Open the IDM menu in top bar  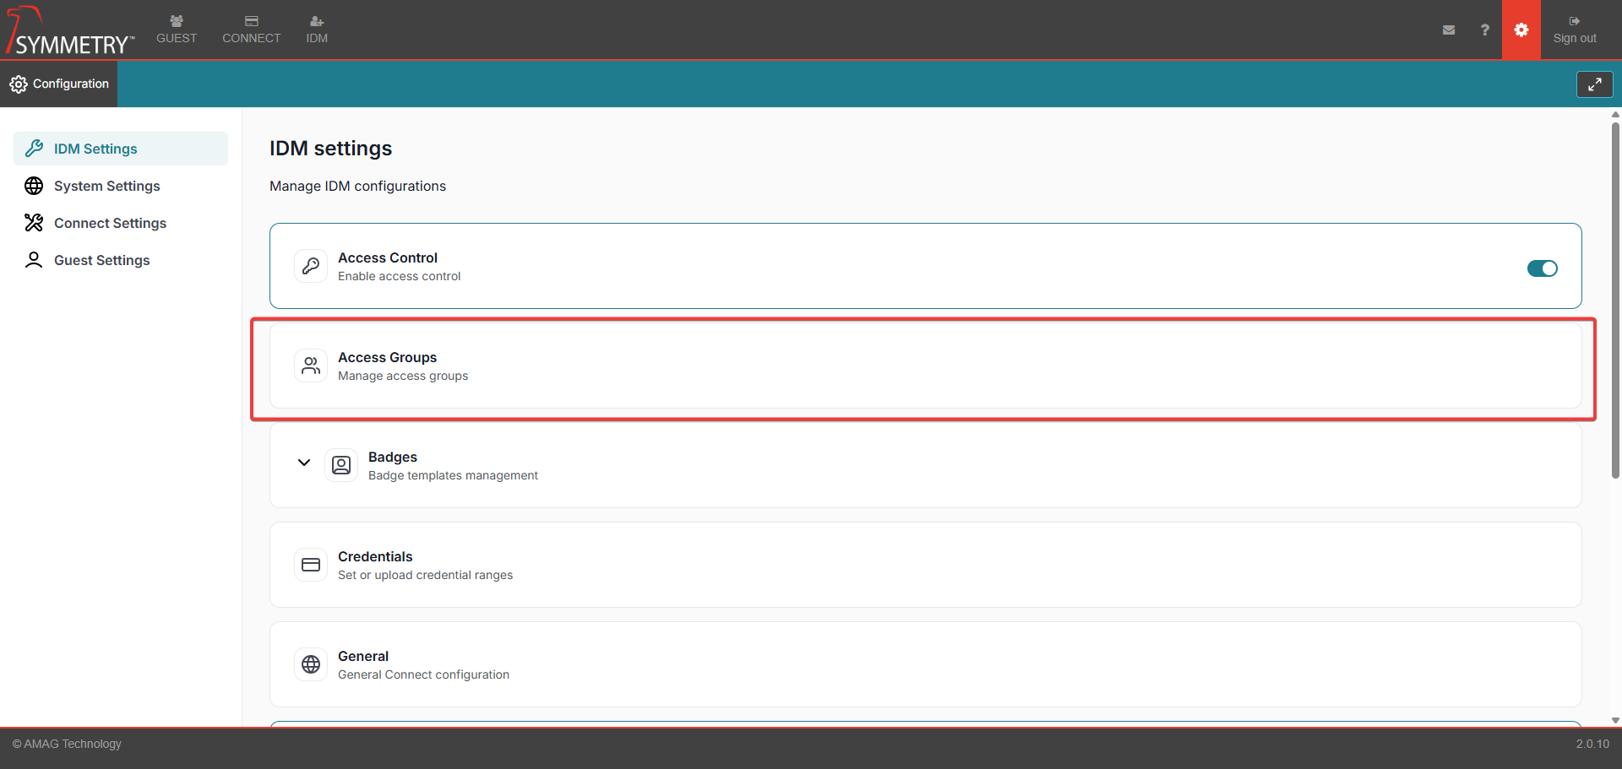[317, 30]
